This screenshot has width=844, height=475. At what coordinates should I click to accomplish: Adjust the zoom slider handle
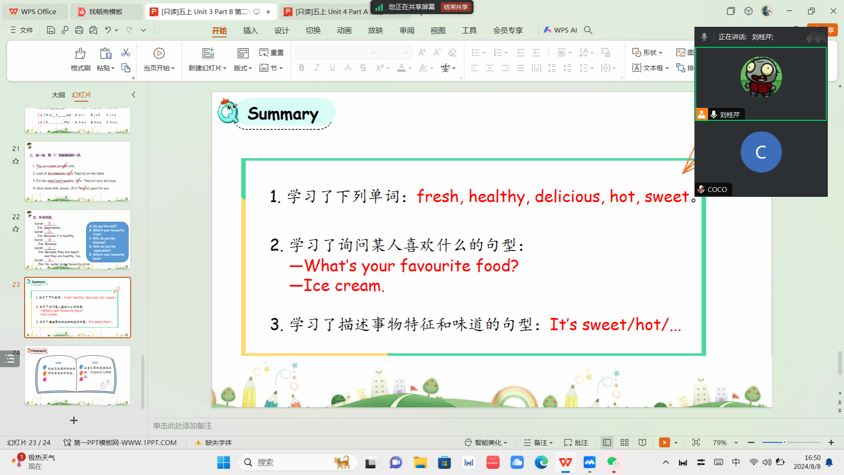[784, 442]
